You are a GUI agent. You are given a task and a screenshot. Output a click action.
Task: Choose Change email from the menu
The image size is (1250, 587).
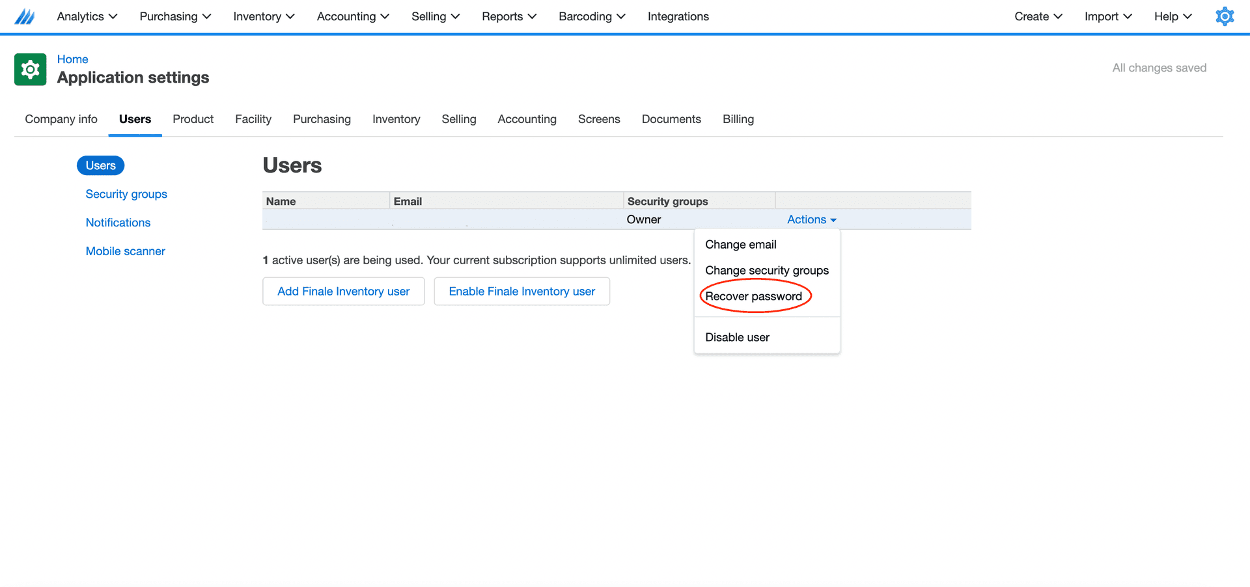click(740, 245)
